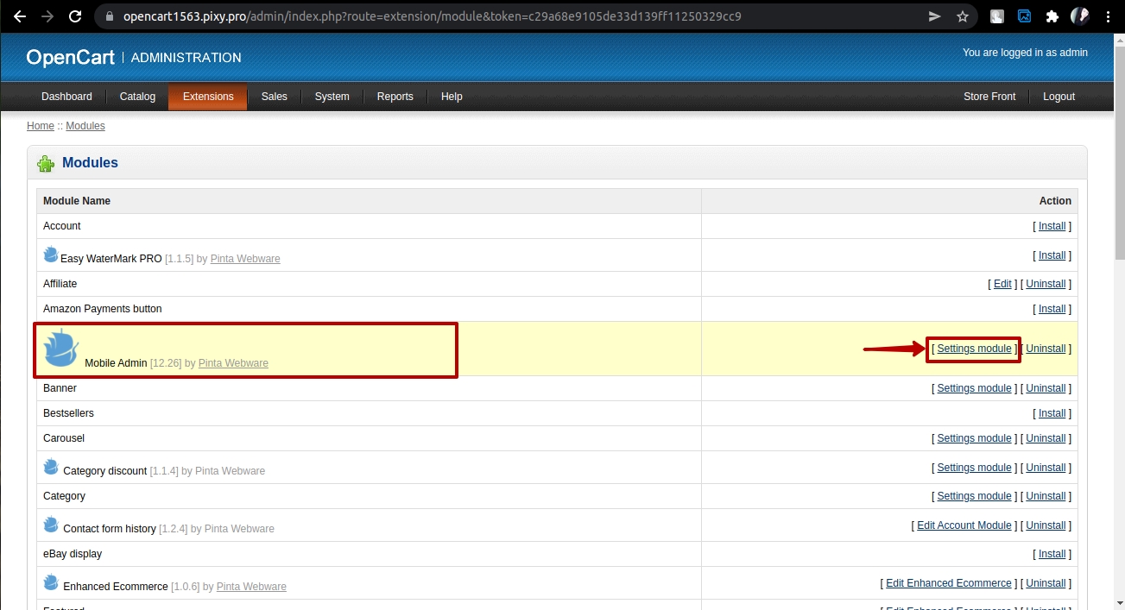
Task: Install the Account module
Action: coord(1052,226)
